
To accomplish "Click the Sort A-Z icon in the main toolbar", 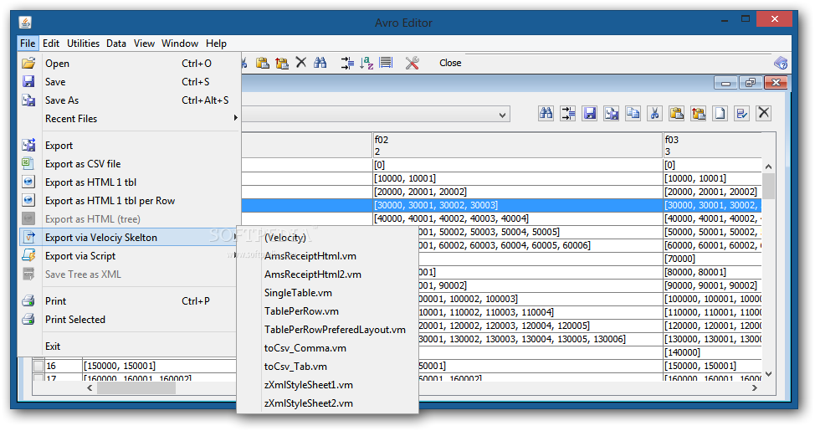I will (366, 63).
